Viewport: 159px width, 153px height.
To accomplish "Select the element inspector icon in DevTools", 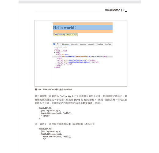I will 54,44.
